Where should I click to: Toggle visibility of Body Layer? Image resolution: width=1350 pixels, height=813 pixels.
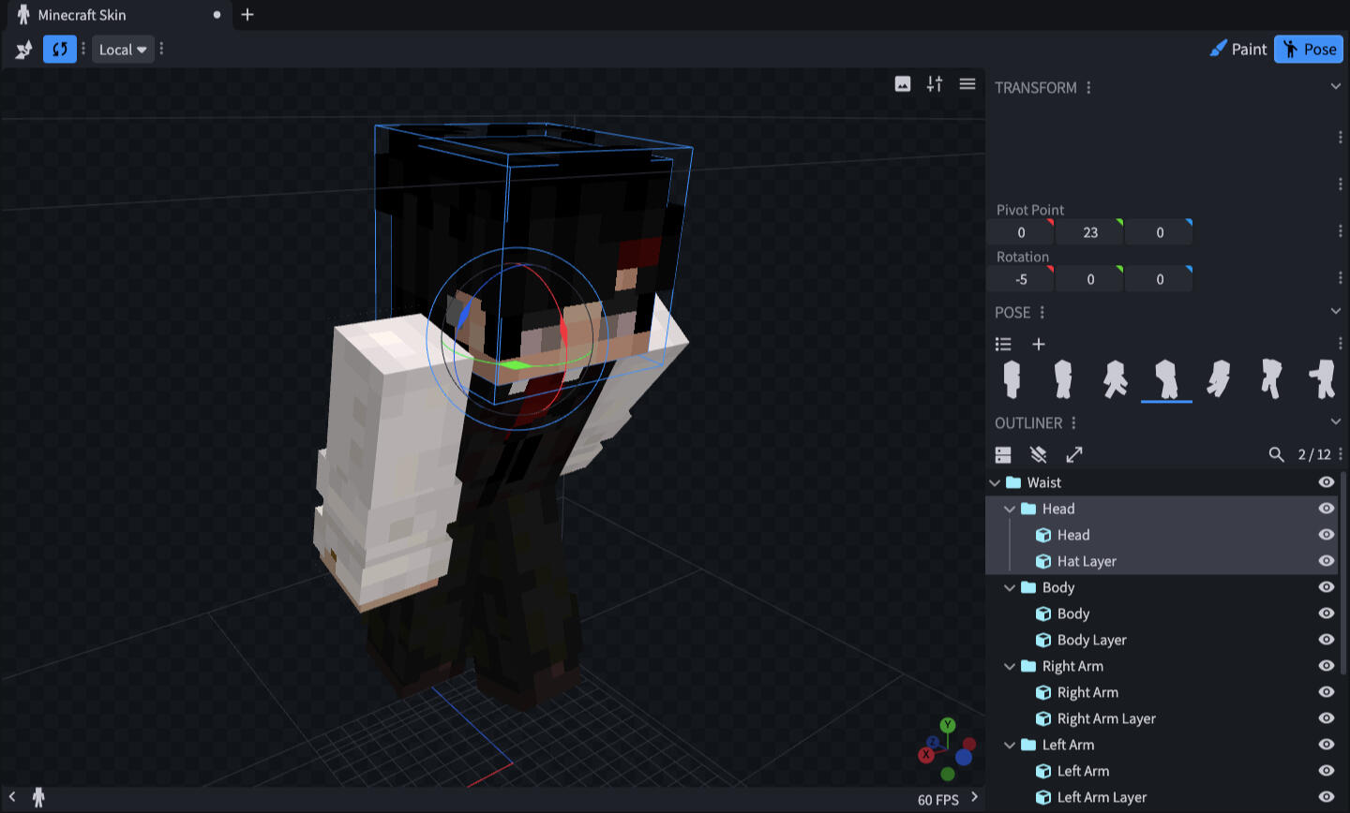click(1326, 640)
